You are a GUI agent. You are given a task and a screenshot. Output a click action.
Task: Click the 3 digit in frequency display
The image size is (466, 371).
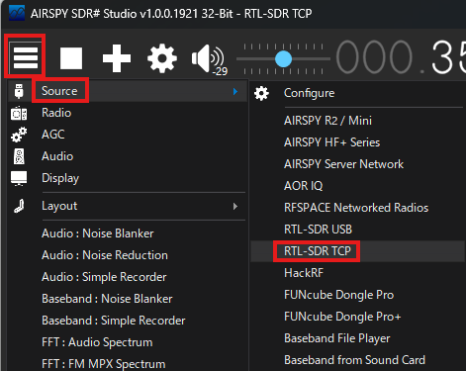[442, 57]
